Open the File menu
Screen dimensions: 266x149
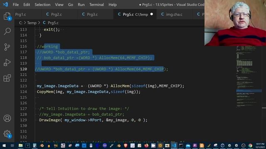[16, 5]
